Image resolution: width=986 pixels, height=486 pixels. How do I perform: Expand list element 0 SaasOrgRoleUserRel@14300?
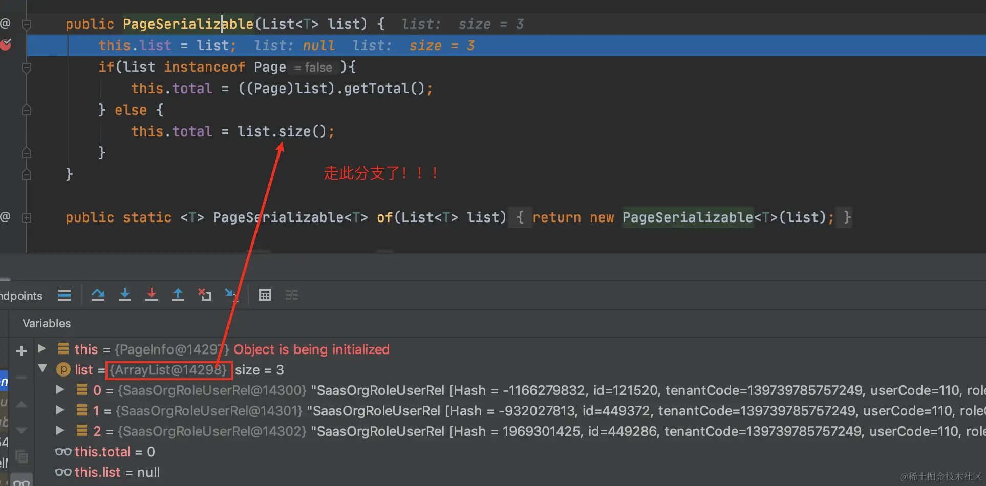click(60, 390)
